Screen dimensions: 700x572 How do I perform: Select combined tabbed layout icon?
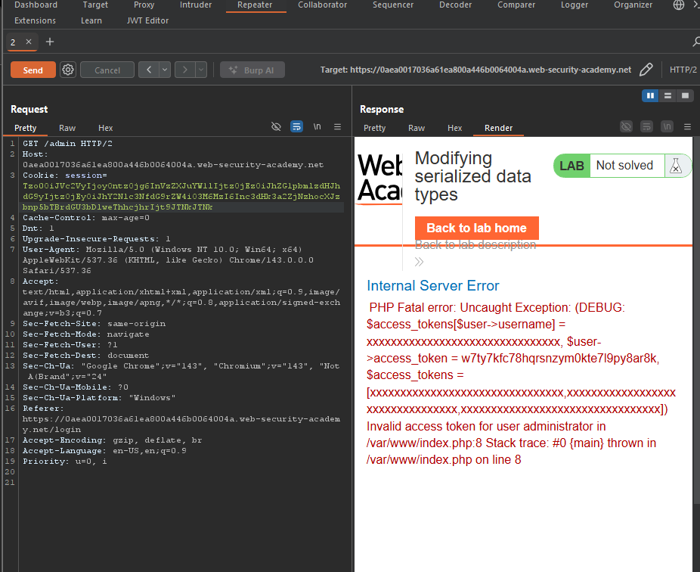[x=685, y=95]
